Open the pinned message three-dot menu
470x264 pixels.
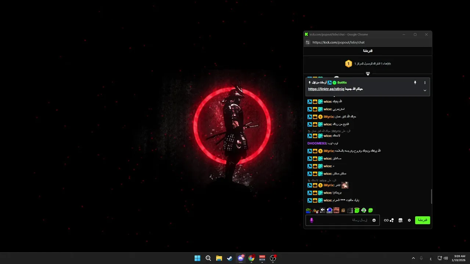[x=425, y=83]
